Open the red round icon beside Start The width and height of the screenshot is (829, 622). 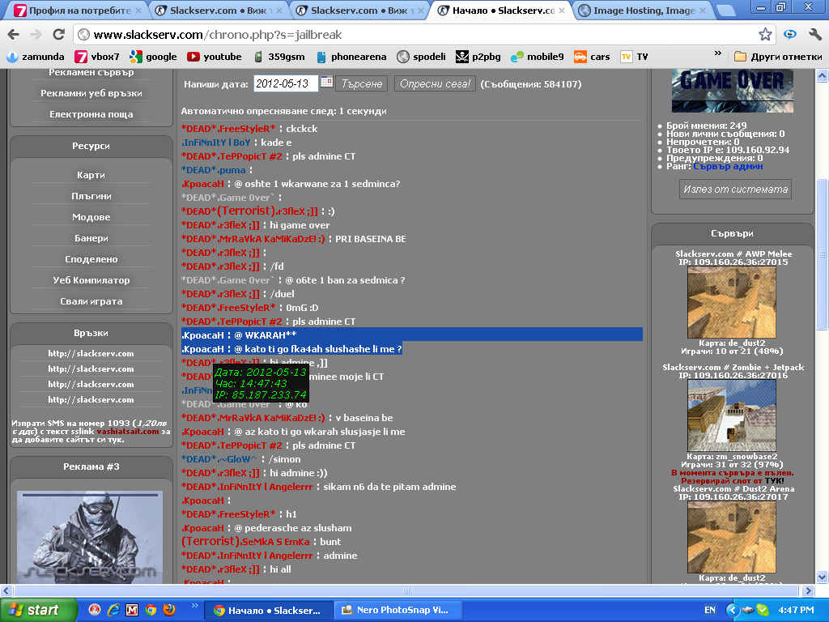pos(95,610)
